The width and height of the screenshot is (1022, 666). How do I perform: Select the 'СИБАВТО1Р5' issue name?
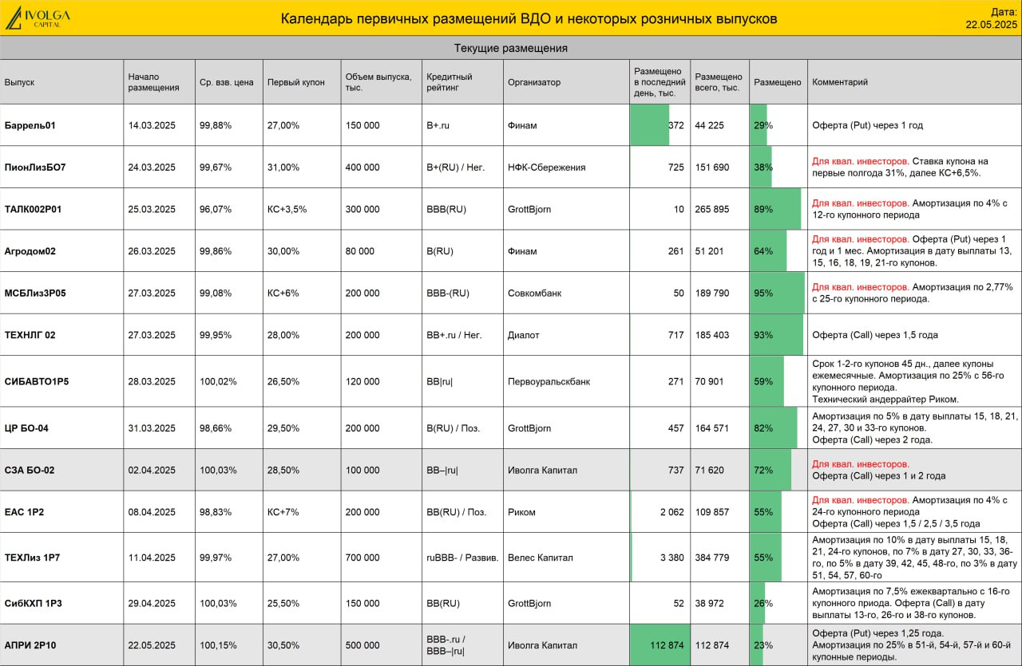36,381
